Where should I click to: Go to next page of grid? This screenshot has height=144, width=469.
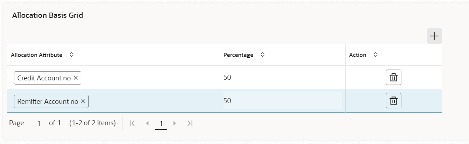175,123
